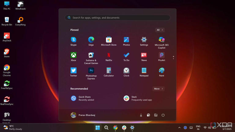The width and height of the screenshot is (235, 132).
Task: Launch PicsArt pinned app
Action: point(162,57)
